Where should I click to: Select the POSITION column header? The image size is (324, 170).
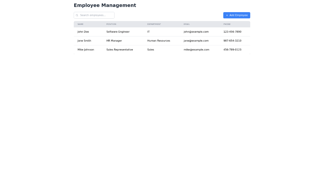(111, 24)
